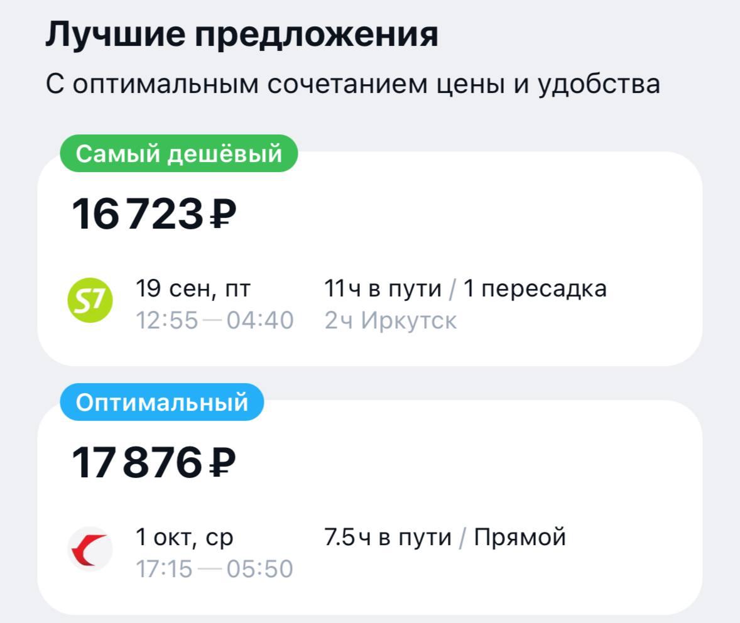Tap the 17:15—05:50 flight times
Image resolution: width=740 pixels, height=623 pixels.
(x=215, y=569)
